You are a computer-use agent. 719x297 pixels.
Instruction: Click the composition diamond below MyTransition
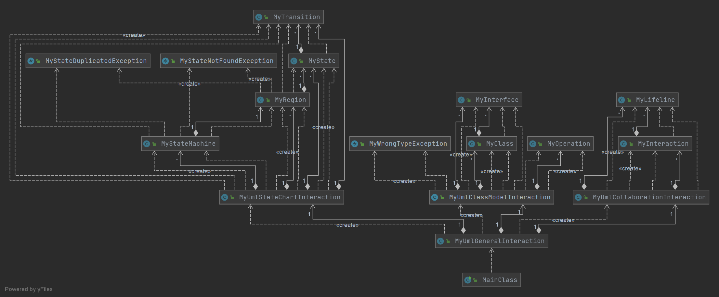coord(301,50)
